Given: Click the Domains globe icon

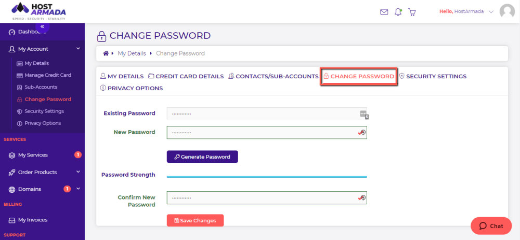Looking at the screenshot, I should (x=12, y=189).
